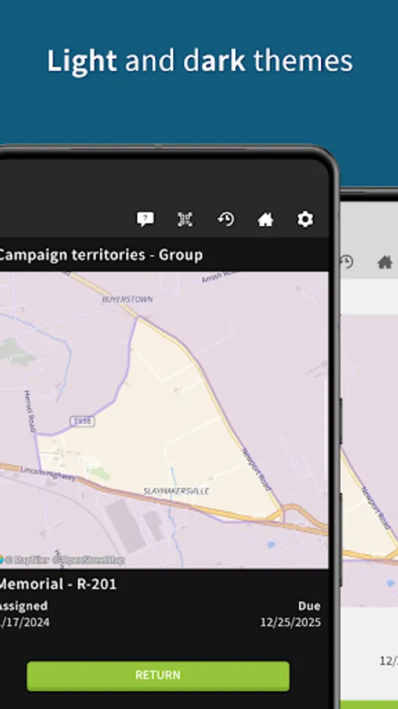Screen dimensions: 398x709
Task: Open the OpenStreetMap attribution link
Action: coord(88,560)
